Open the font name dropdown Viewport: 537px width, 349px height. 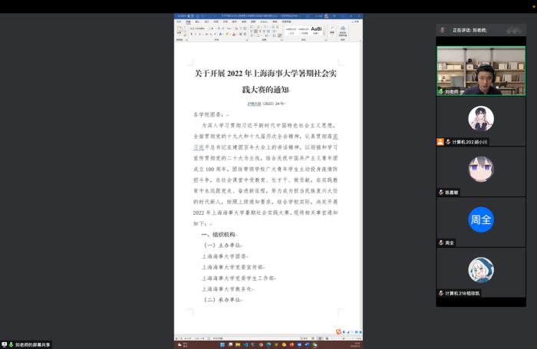coord(207,28)
